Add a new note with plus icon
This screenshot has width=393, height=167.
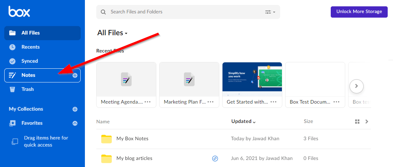[75, 75]
